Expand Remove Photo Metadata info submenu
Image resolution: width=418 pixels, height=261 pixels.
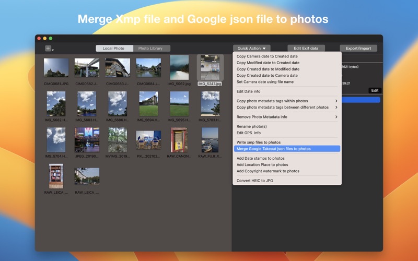[287, 117]
